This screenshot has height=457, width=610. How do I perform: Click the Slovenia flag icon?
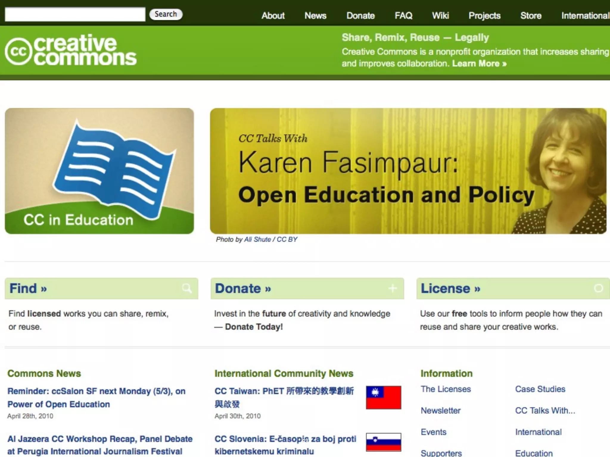[x=383, y=442]
